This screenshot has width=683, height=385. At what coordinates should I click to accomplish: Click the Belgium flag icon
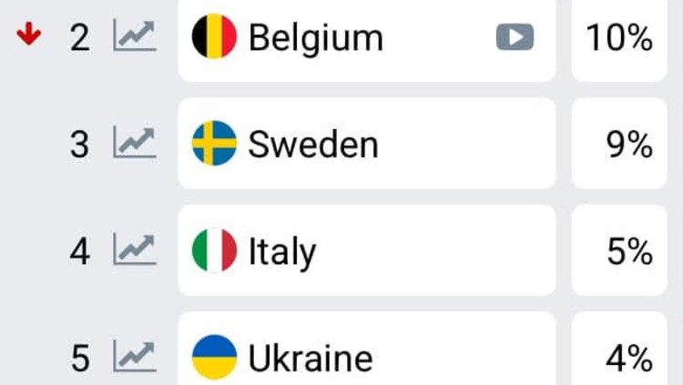click(215, 37)
